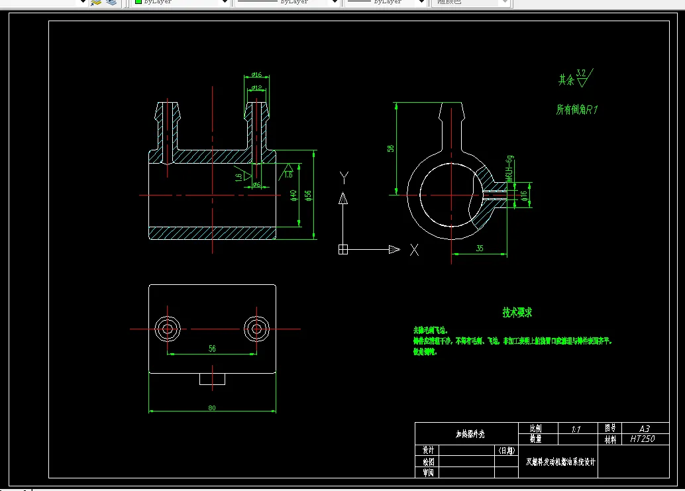Select the M6LH-6g thread annotation
Viewport: 685px width, 491px height.
coord(509,168)
